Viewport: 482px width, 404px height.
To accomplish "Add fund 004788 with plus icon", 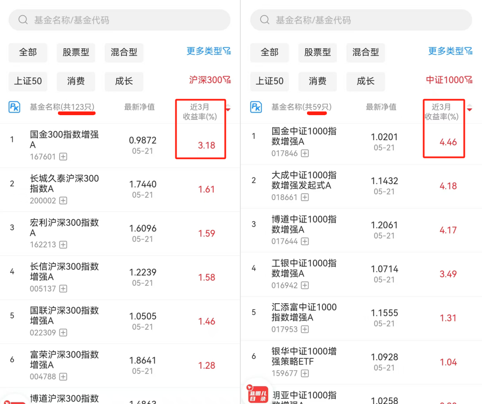I will tap(63, 377).
